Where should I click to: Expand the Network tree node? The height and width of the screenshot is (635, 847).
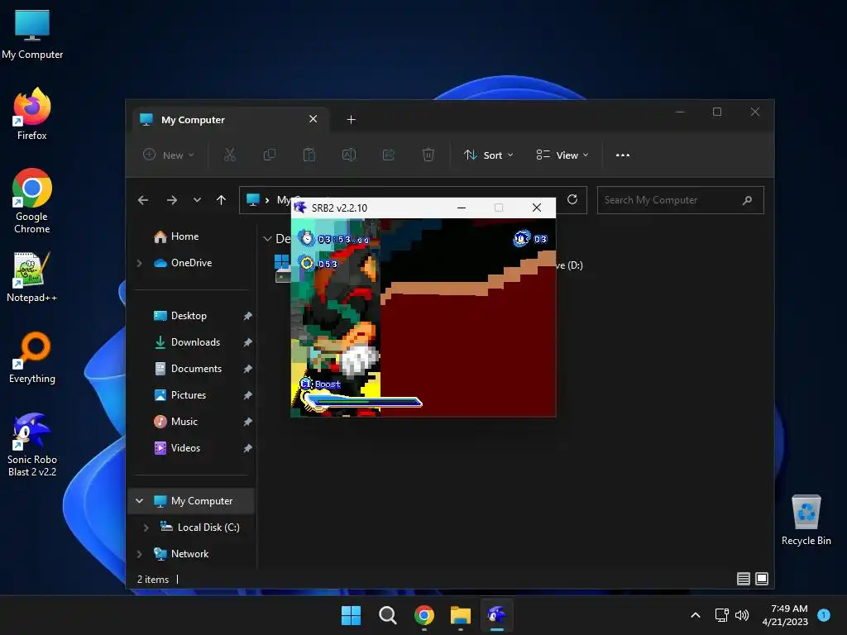coord(139,554)
